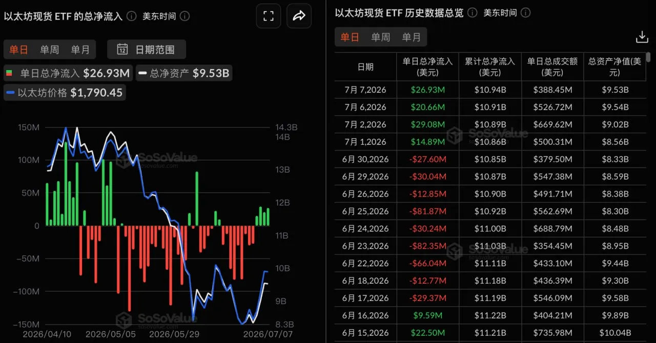This screenshot has height=343, width=656.
Task: Click the $10.04B net asset cell
Action: [615, 333]
